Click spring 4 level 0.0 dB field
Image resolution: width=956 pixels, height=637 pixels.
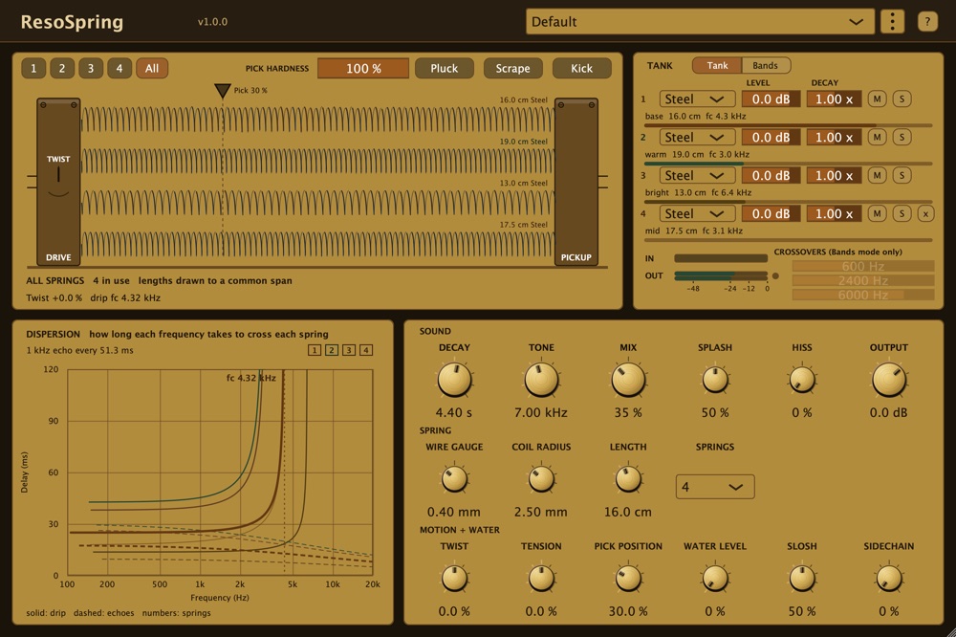(771, 213)
